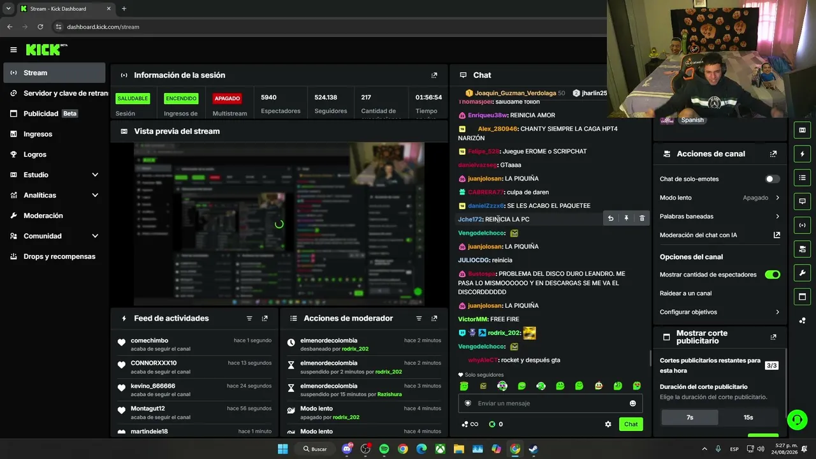
Task: Open Moderación in the sidebar
Action: (54, 215)
